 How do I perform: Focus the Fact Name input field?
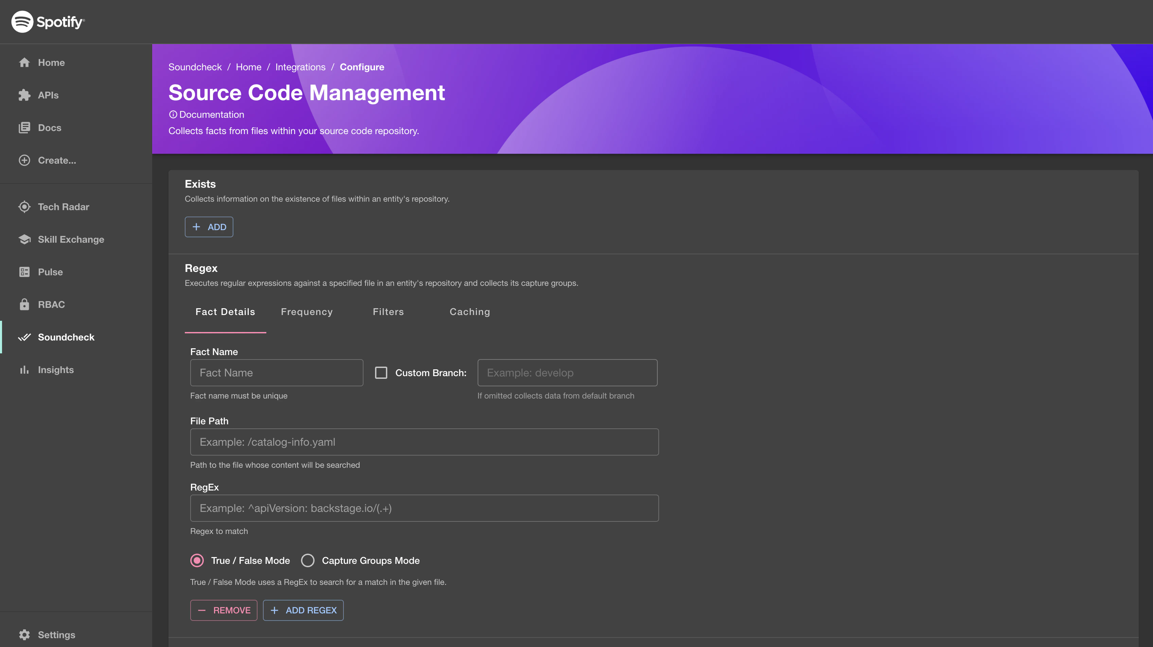pyautogui.click(x=277, y=373)
